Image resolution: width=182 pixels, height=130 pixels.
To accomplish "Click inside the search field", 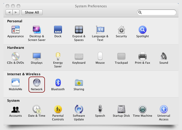I will click(x=157, y=12).
